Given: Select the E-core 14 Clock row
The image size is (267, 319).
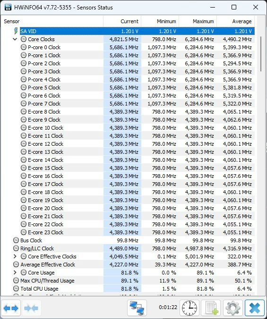Looking at the screenshot, I should (137, 160).
